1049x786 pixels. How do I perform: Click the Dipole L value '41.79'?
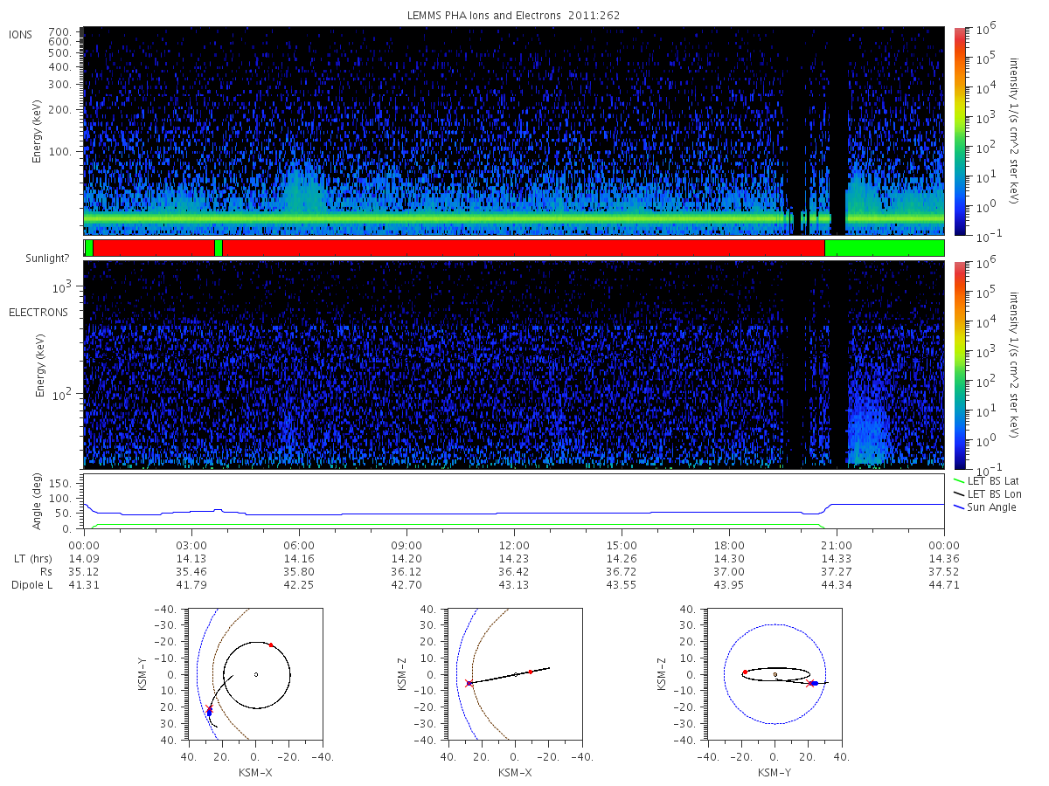[191, 585]
